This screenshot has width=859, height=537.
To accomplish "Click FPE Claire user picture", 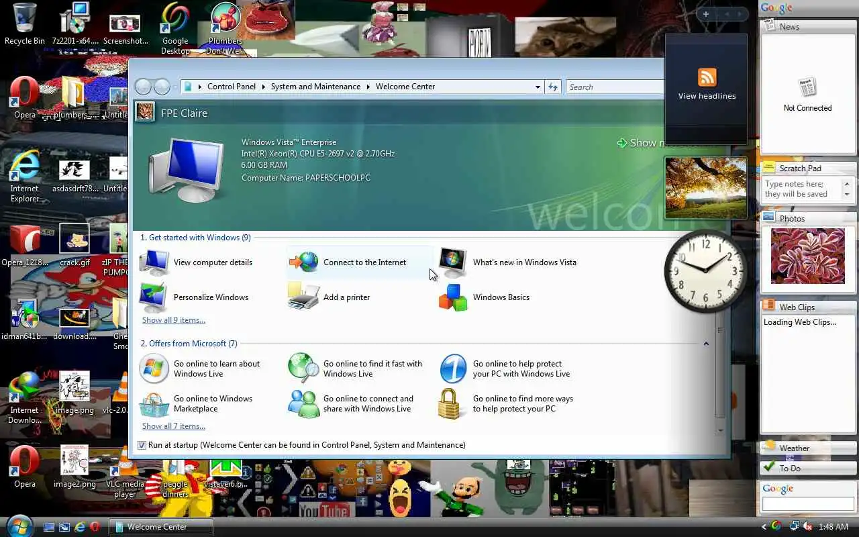I will point(145,111).
